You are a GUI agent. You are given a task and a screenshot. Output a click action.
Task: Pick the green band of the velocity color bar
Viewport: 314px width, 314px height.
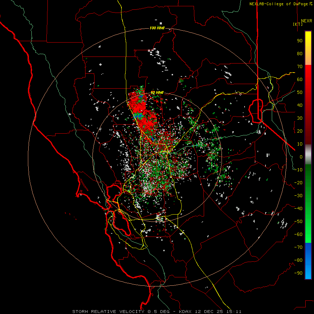click(308, 203)
